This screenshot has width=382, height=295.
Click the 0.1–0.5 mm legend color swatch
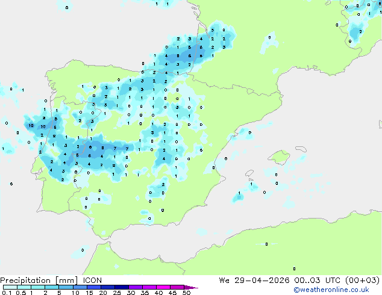pos(10,287)
